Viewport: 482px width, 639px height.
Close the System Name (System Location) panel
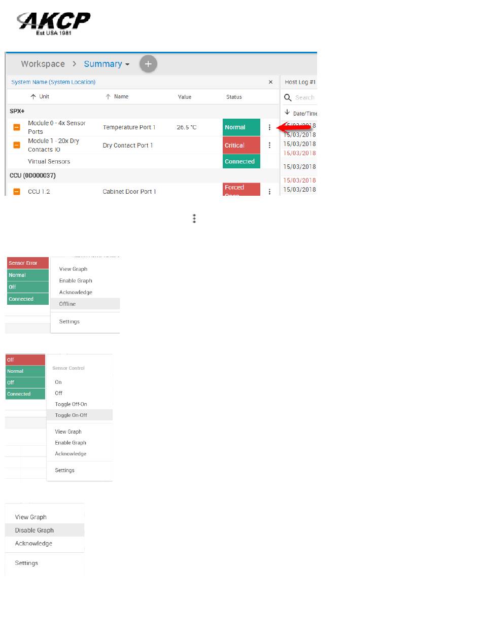click(270, 82)
